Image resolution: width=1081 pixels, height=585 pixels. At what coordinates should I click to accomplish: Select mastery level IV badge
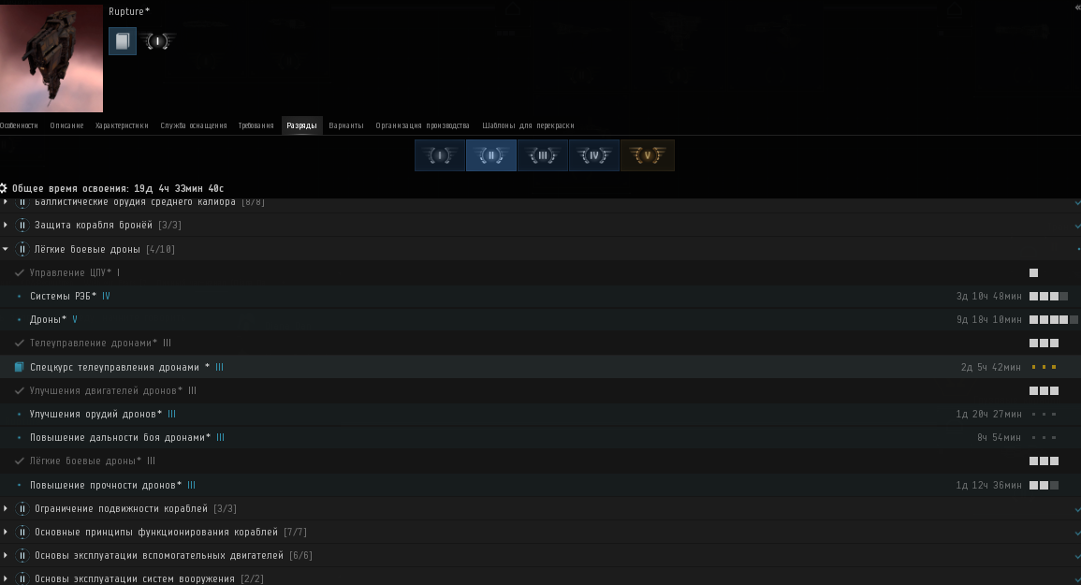click(593, 155)
